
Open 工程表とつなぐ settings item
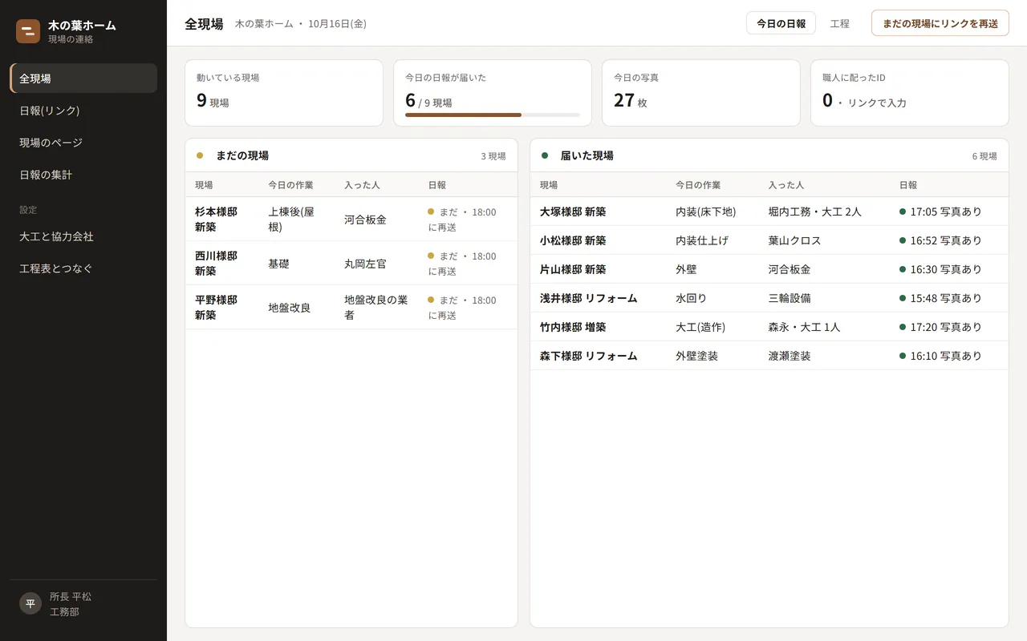(83, 268)
